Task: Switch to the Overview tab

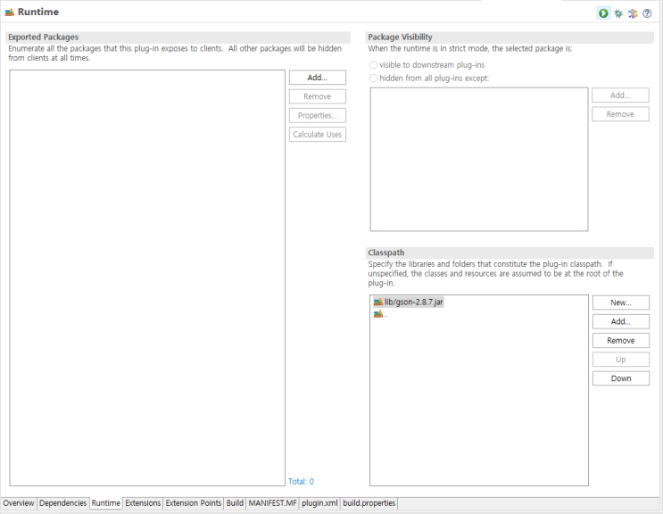Action: 19,503
